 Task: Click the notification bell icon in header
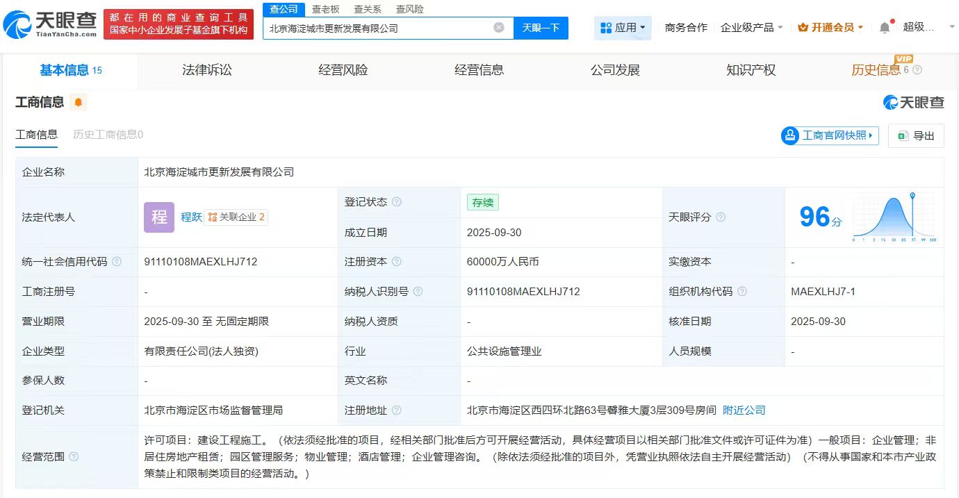884,28
